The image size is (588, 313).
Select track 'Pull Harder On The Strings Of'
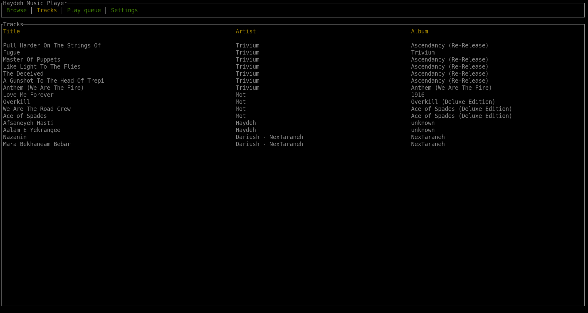[52, 45]
